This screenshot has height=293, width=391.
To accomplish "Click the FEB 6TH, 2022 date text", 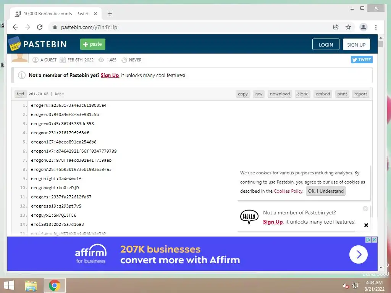I will [x=81, y=60].
